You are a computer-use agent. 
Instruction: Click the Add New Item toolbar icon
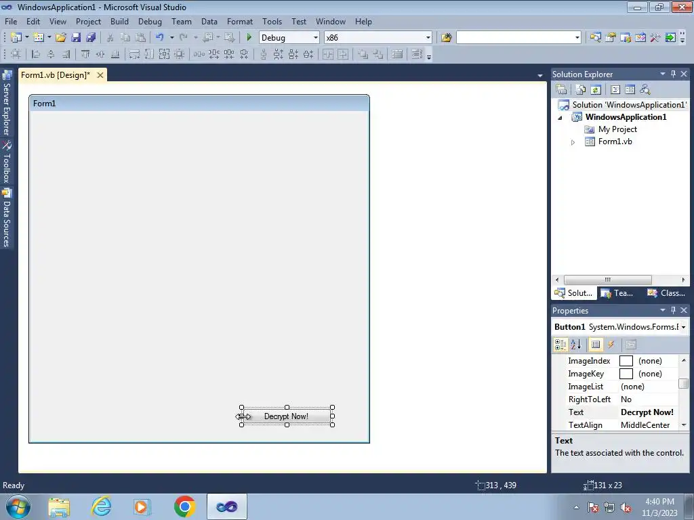point(39,38)
